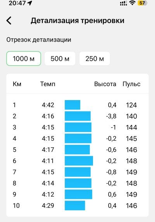Tap the back arrow icon
This screenshot has height=222, width=155.
coord(9,21)
